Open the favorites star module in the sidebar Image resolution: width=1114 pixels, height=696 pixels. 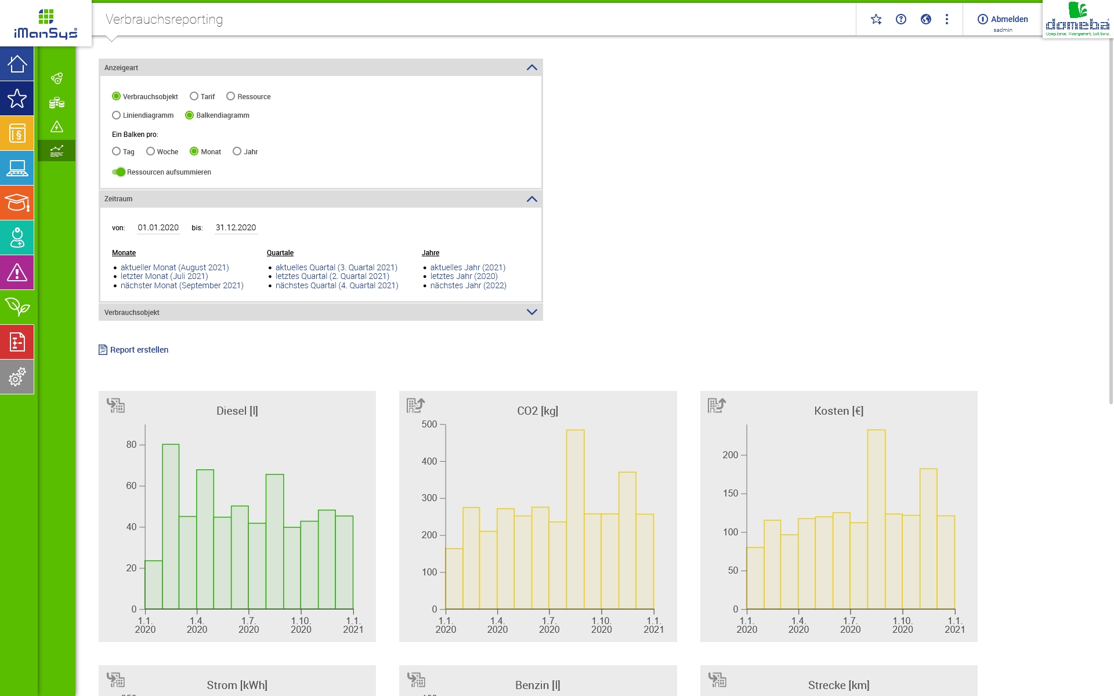pyautogui.click(x=17, y=99)
